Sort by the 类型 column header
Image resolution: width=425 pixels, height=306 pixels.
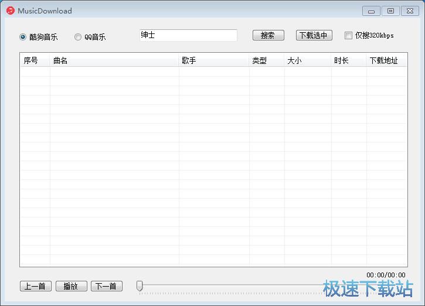(x=267, y=60)
